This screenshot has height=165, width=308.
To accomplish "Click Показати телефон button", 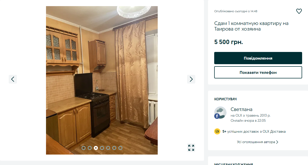I will click(x=258, y=72).
